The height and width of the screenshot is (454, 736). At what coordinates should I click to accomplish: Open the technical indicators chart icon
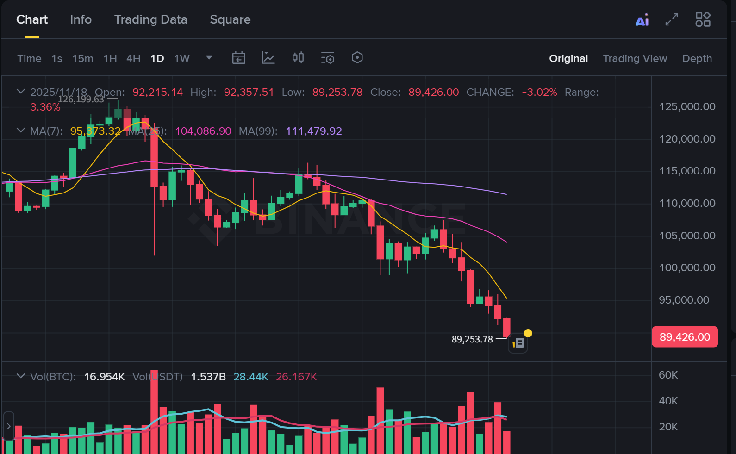[x=268, y=58]
